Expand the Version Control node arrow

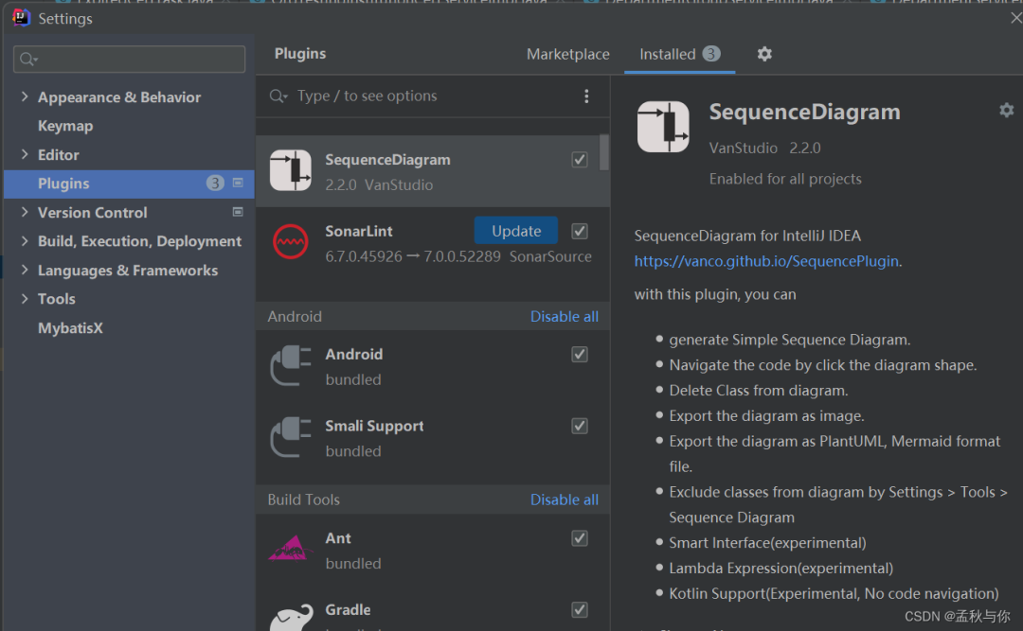(x=25, y=212)
